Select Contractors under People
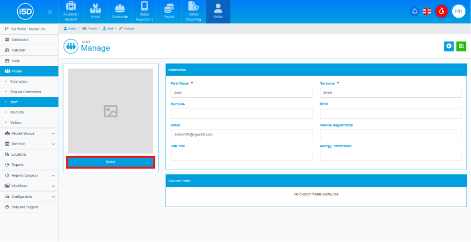This screenshot has height=242, width=471. [29, 82]
